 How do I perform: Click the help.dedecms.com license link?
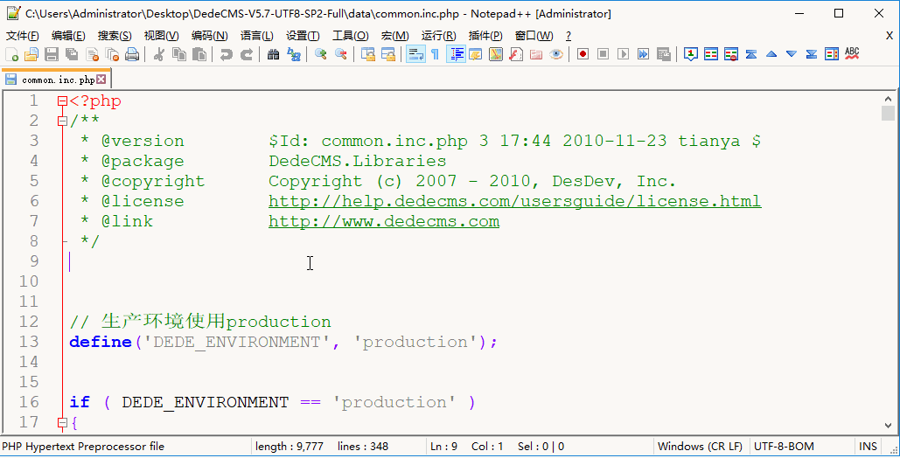(x=514, y=201)
